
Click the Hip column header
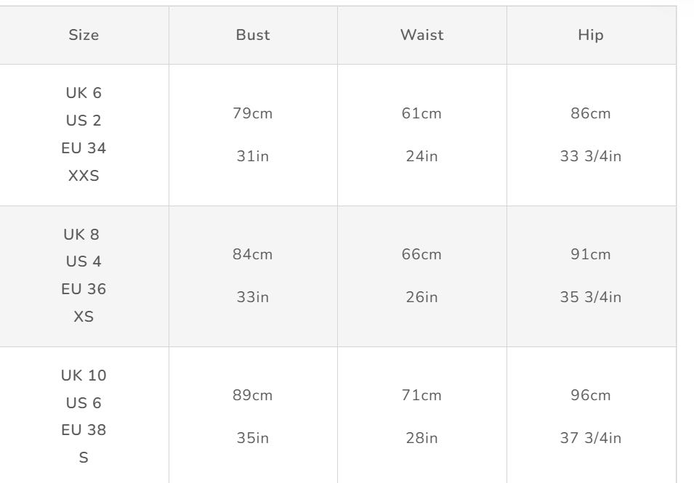[590, 35]
